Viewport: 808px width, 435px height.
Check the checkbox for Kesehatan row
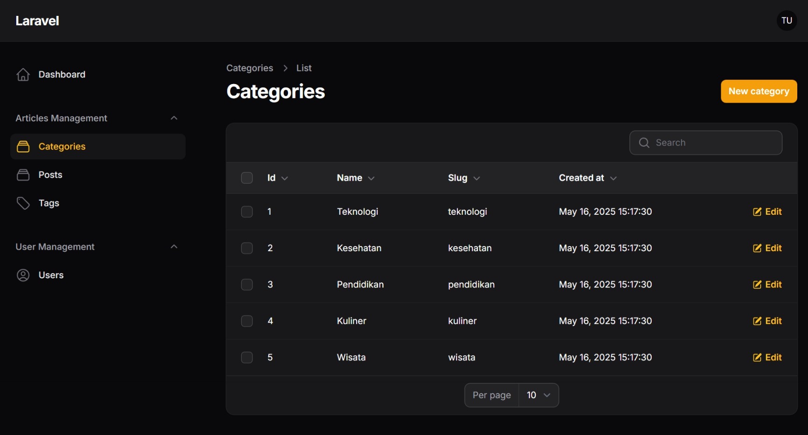247,248
